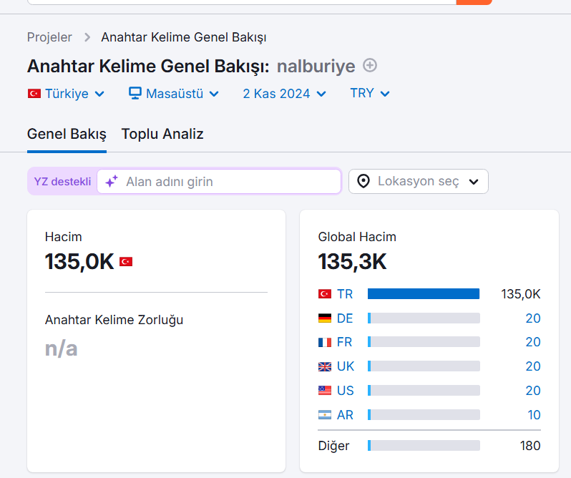The image size is (571, 478).
Task: Click the sparkle AI icon in domain field
Action: [x=112, y=181]
